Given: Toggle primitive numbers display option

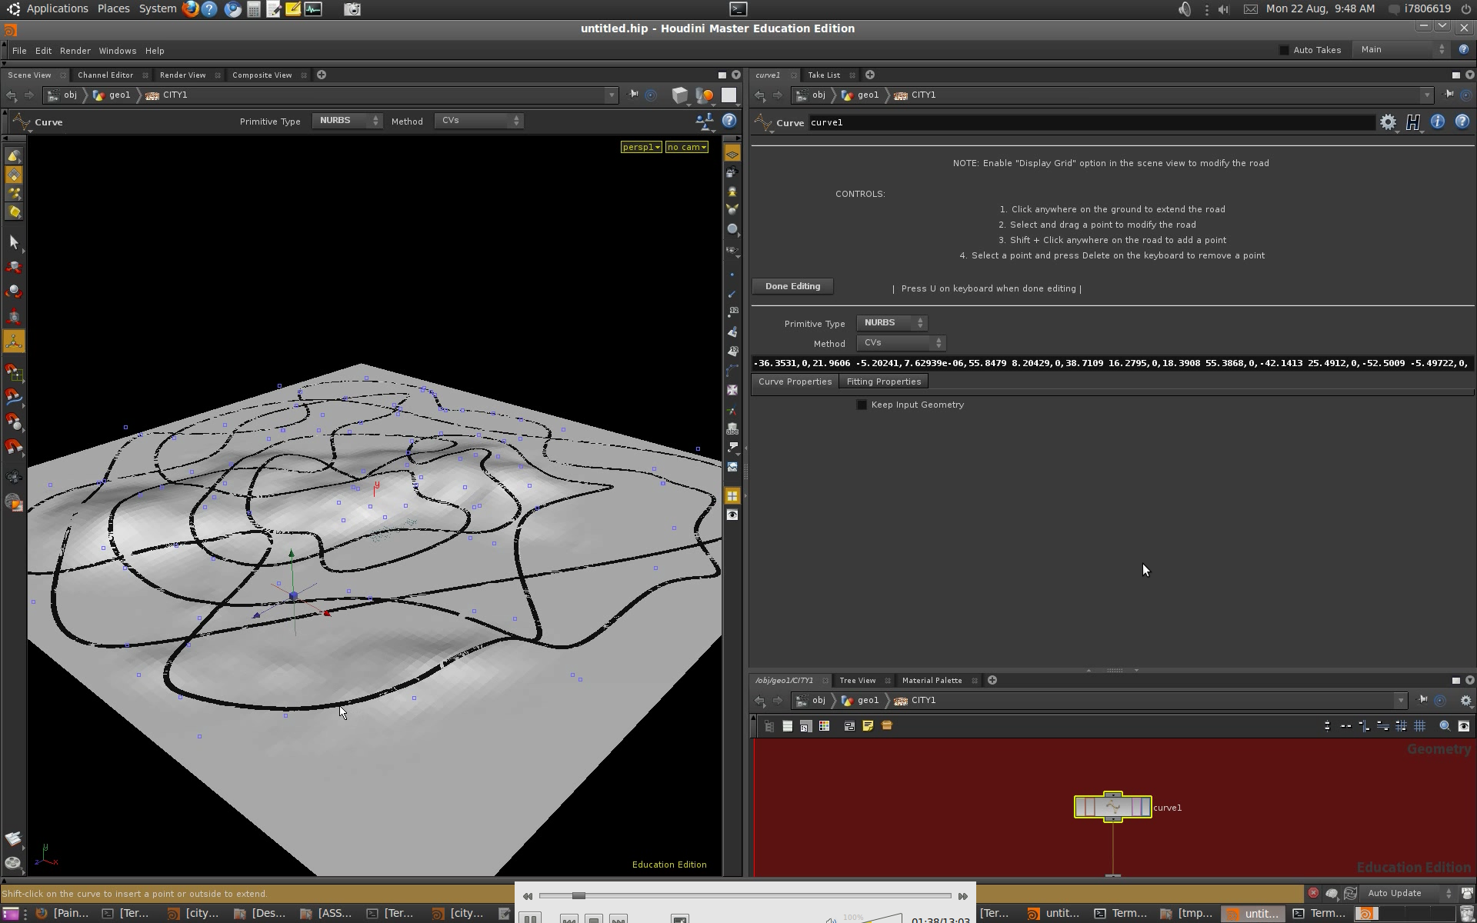Looking at the screenshot, I should (732, 352).
